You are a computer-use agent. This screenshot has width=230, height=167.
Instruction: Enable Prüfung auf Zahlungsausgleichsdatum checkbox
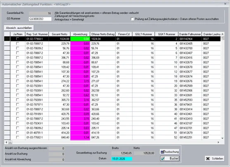(x=133, y=19)
